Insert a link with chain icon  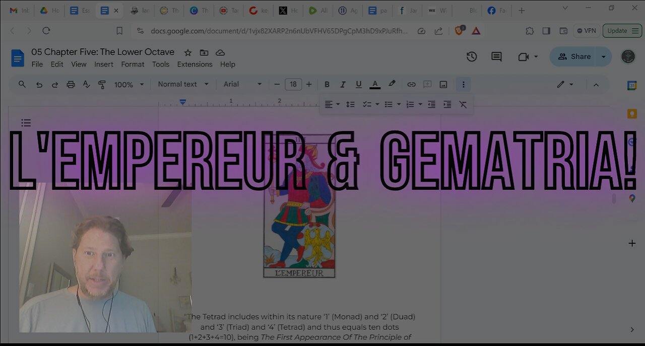pos(411,84)
